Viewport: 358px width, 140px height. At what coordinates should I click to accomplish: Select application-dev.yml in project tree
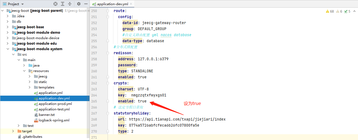coord(54,98)
